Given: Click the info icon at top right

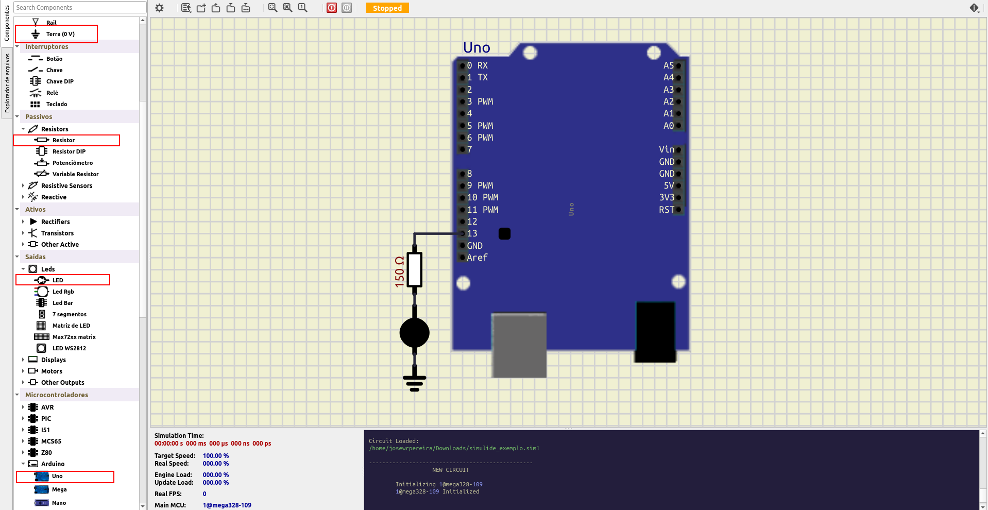Looking at the screenshot, I should click(x=974, y=8).
